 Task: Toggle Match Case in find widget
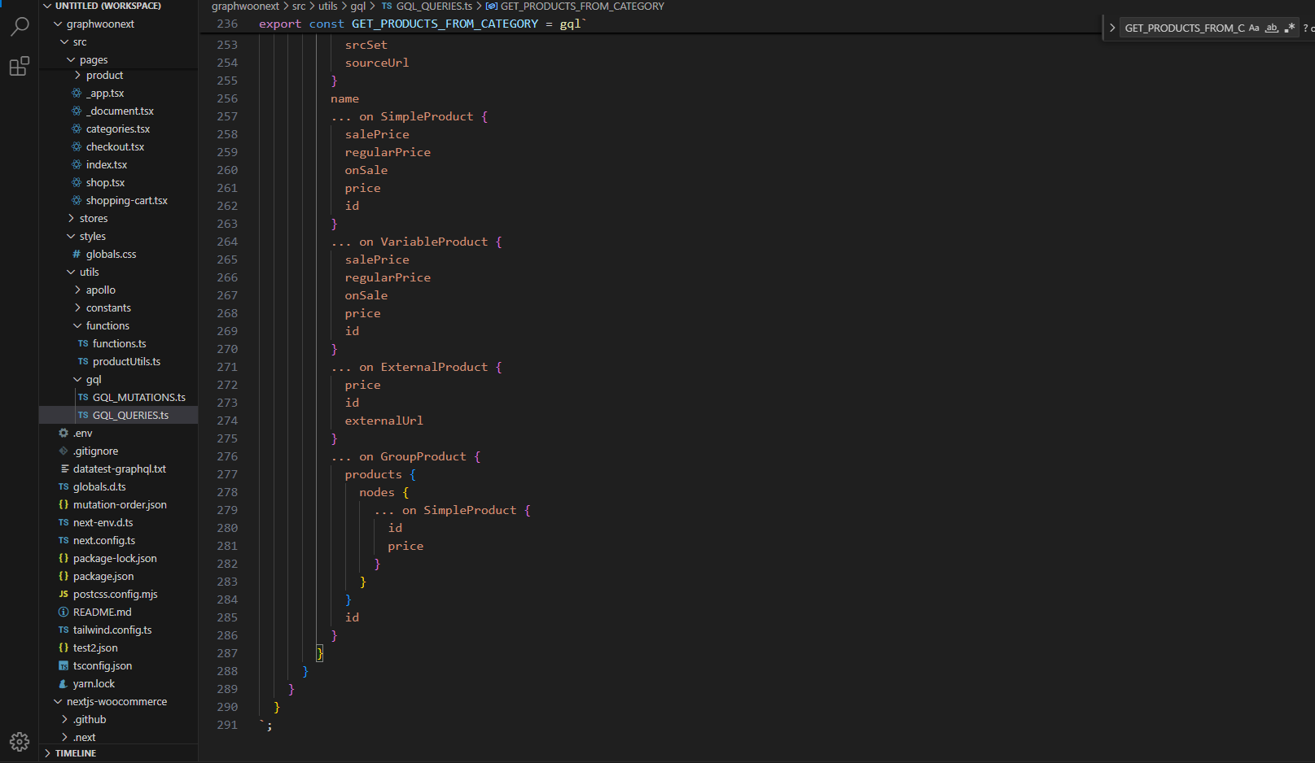pos(1254,28)
